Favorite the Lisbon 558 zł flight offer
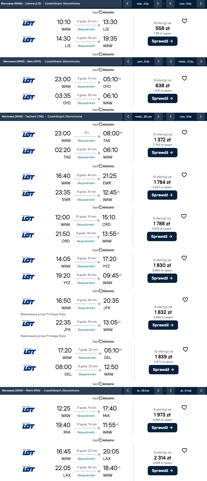 184,21
